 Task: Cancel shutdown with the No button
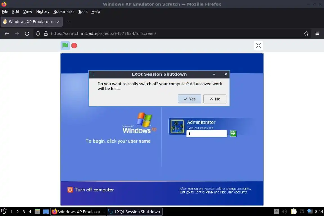coord(215,99)
